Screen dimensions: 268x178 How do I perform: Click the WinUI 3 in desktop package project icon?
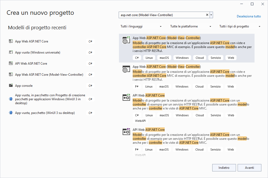click(11, 99)
